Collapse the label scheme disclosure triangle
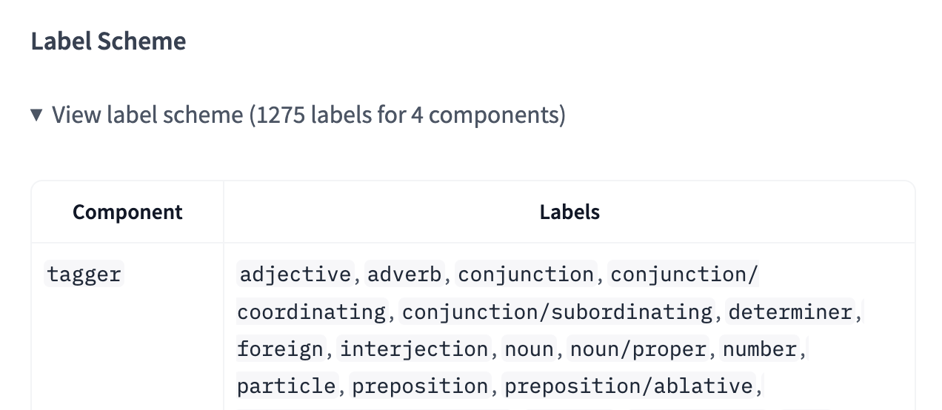Image resolution: width=942 pixels, height=410 pixels. [36, 115]
